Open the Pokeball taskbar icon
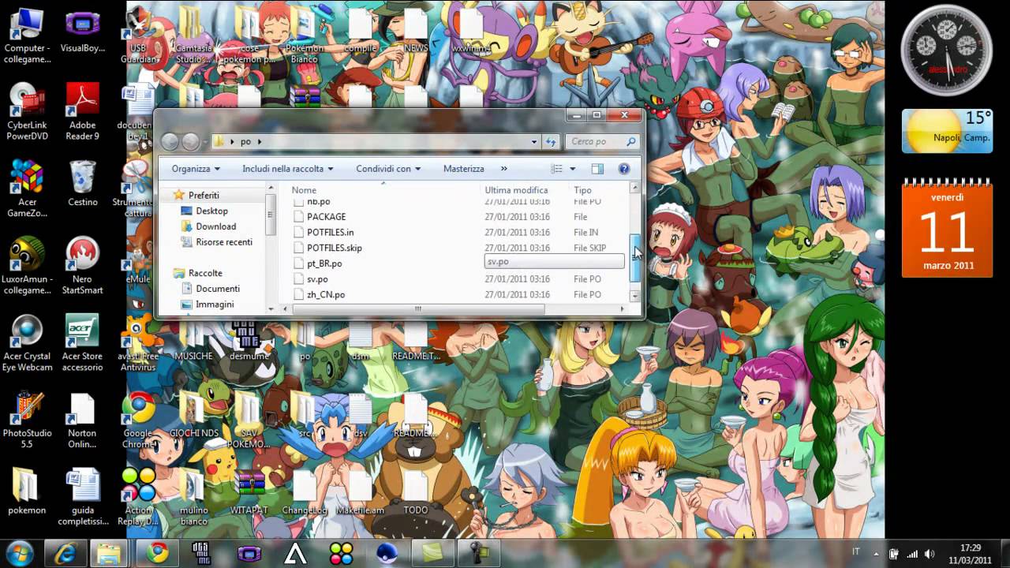The height and width of the screenshot is (568, 1010). click(387, 554)
